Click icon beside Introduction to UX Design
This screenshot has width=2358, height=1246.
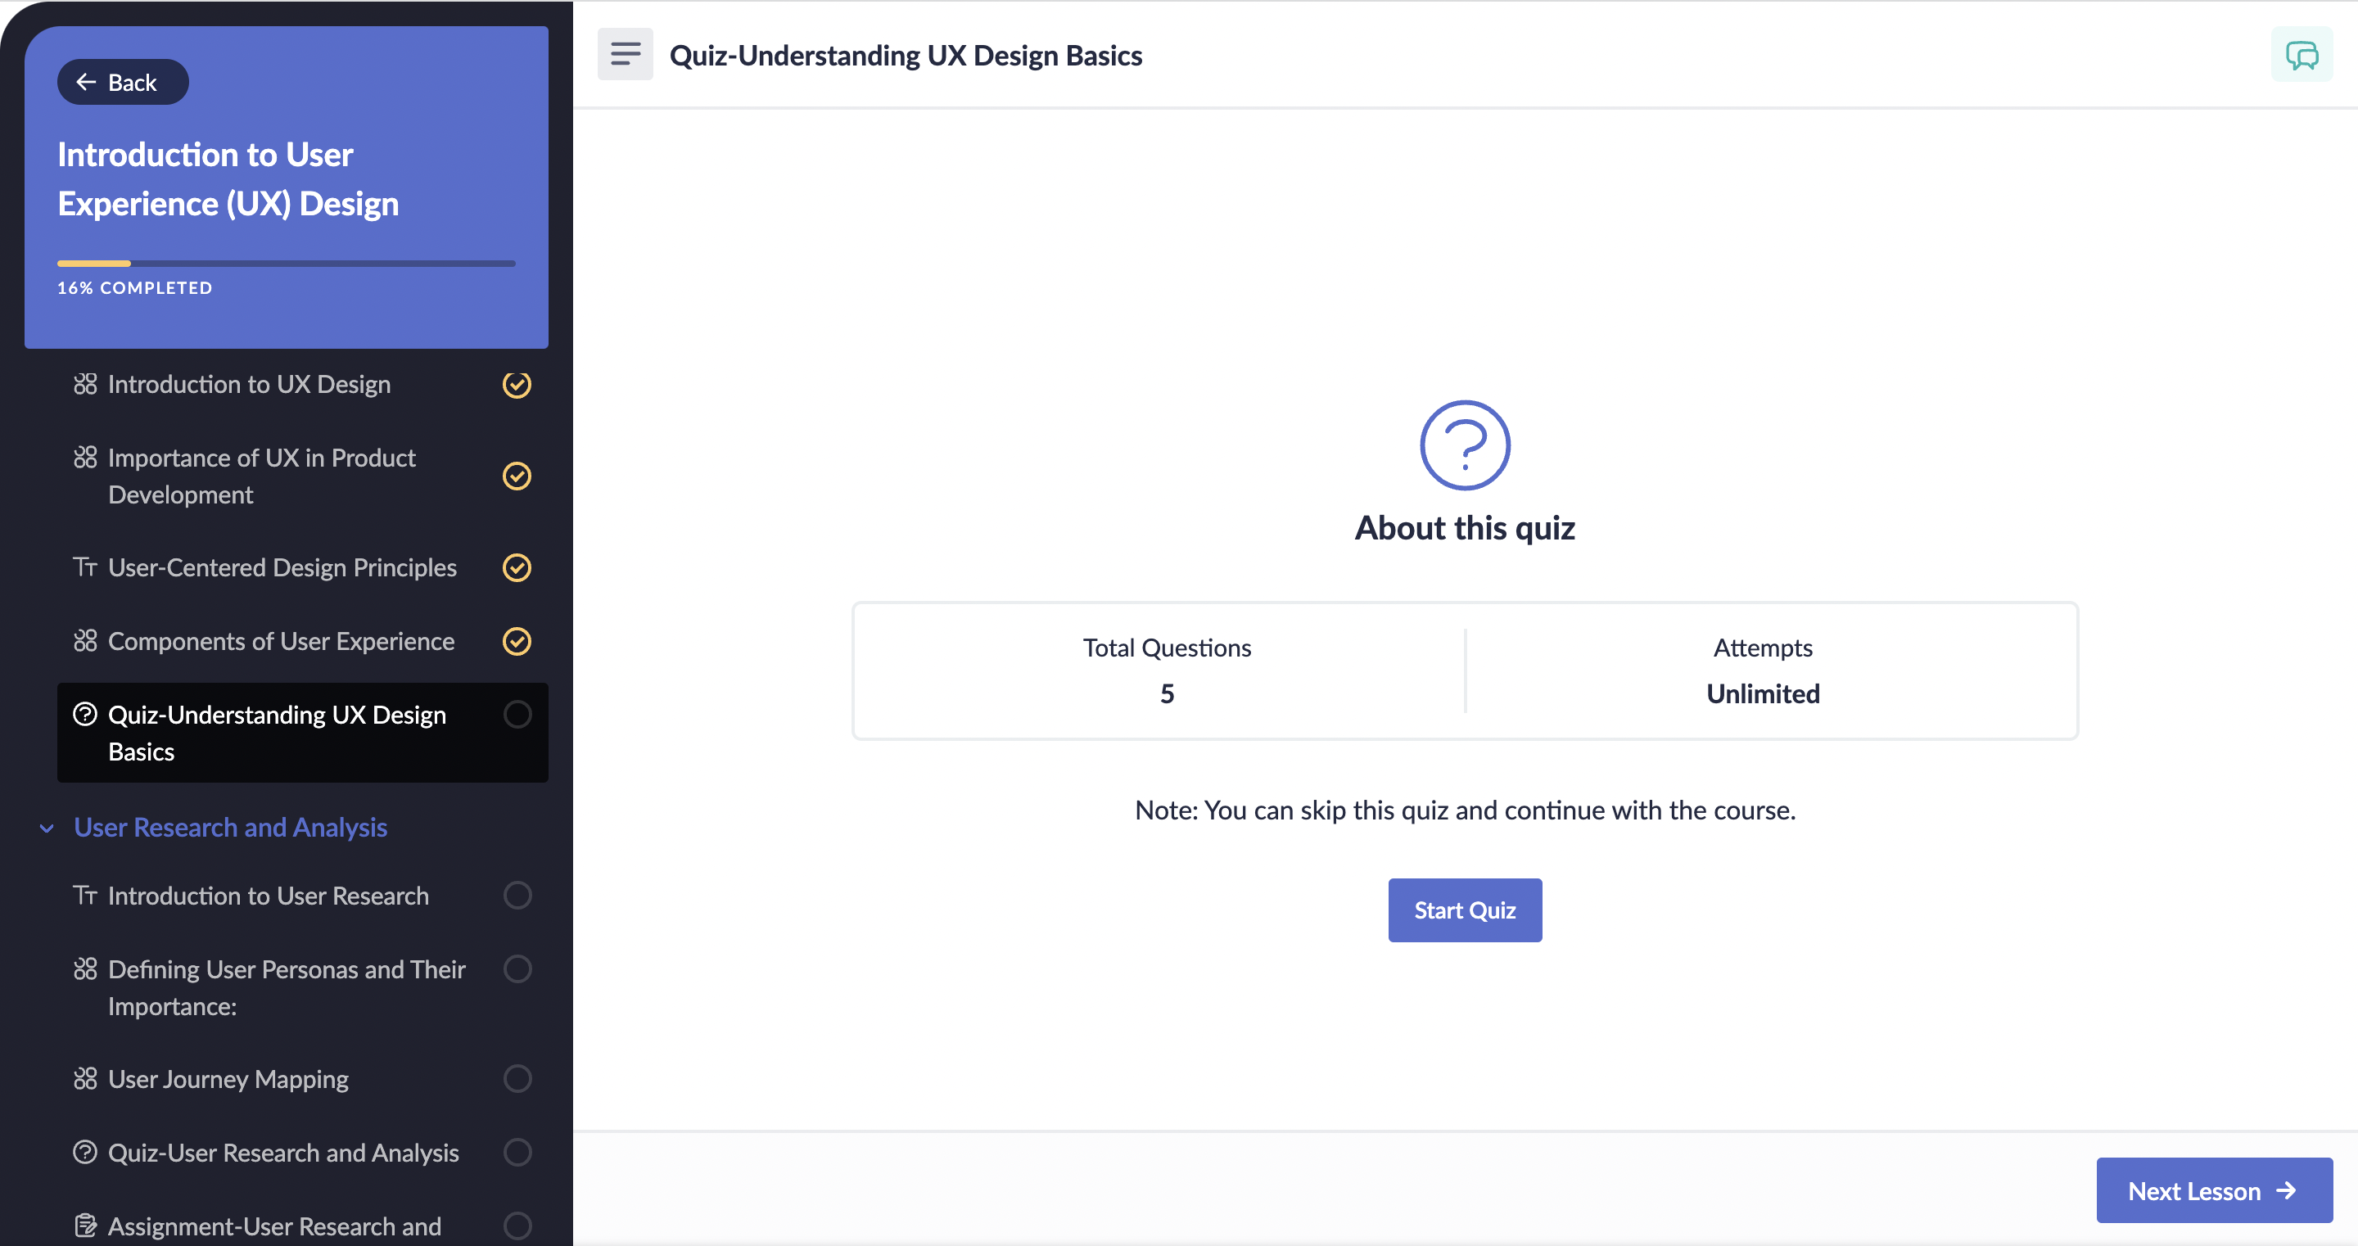click(x=85, y=384)
